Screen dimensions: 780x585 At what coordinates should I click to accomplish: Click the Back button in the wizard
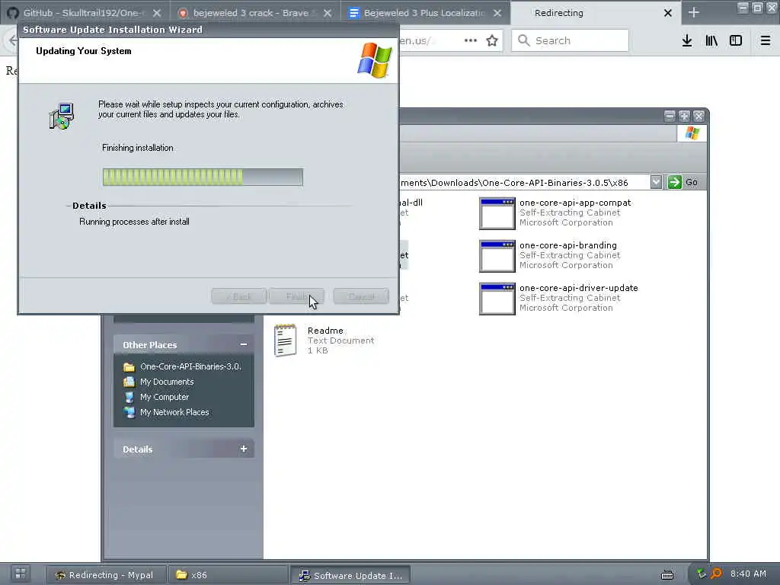pos(238,296)
